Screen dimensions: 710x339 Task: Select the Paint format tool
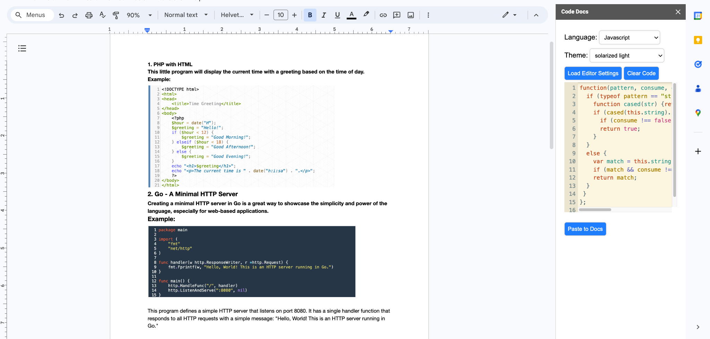[x=116, y=15]
